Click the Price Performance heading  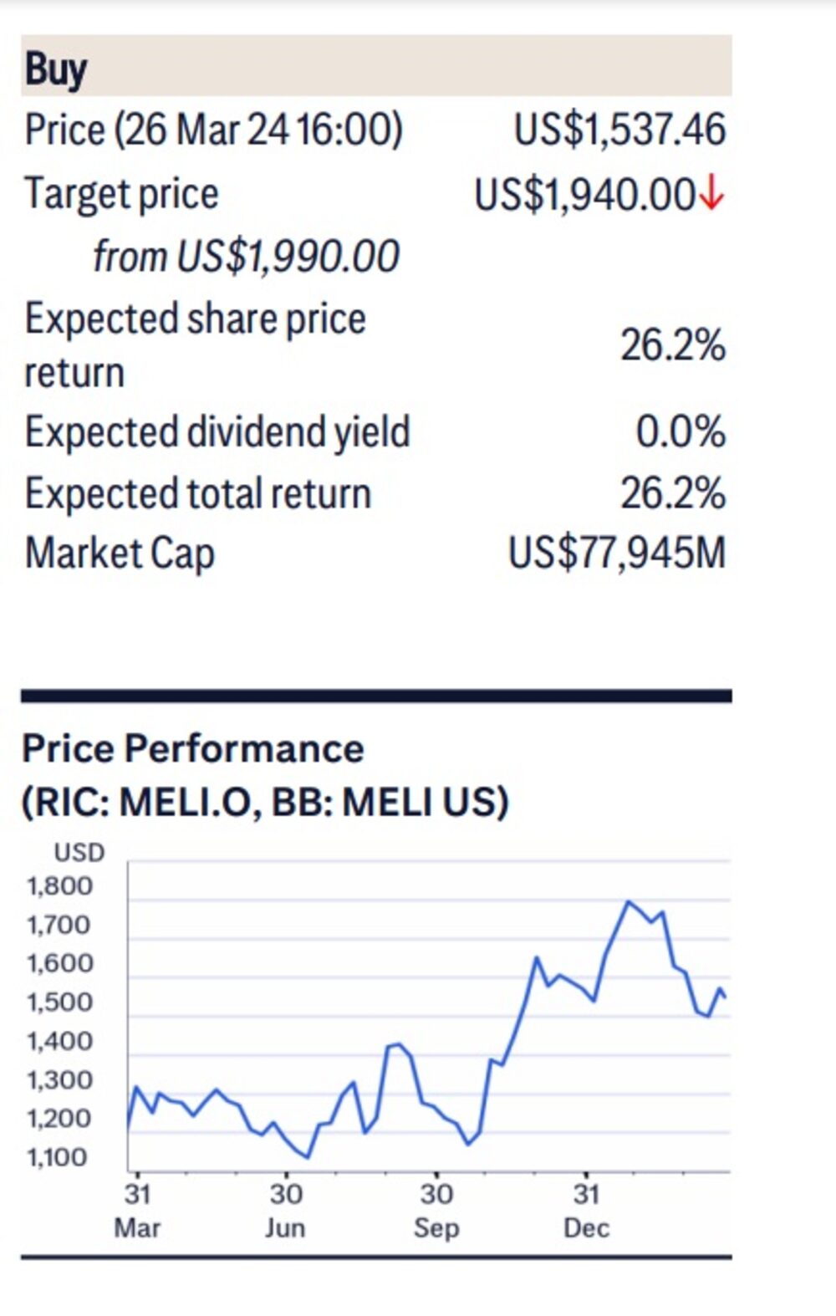192,748
